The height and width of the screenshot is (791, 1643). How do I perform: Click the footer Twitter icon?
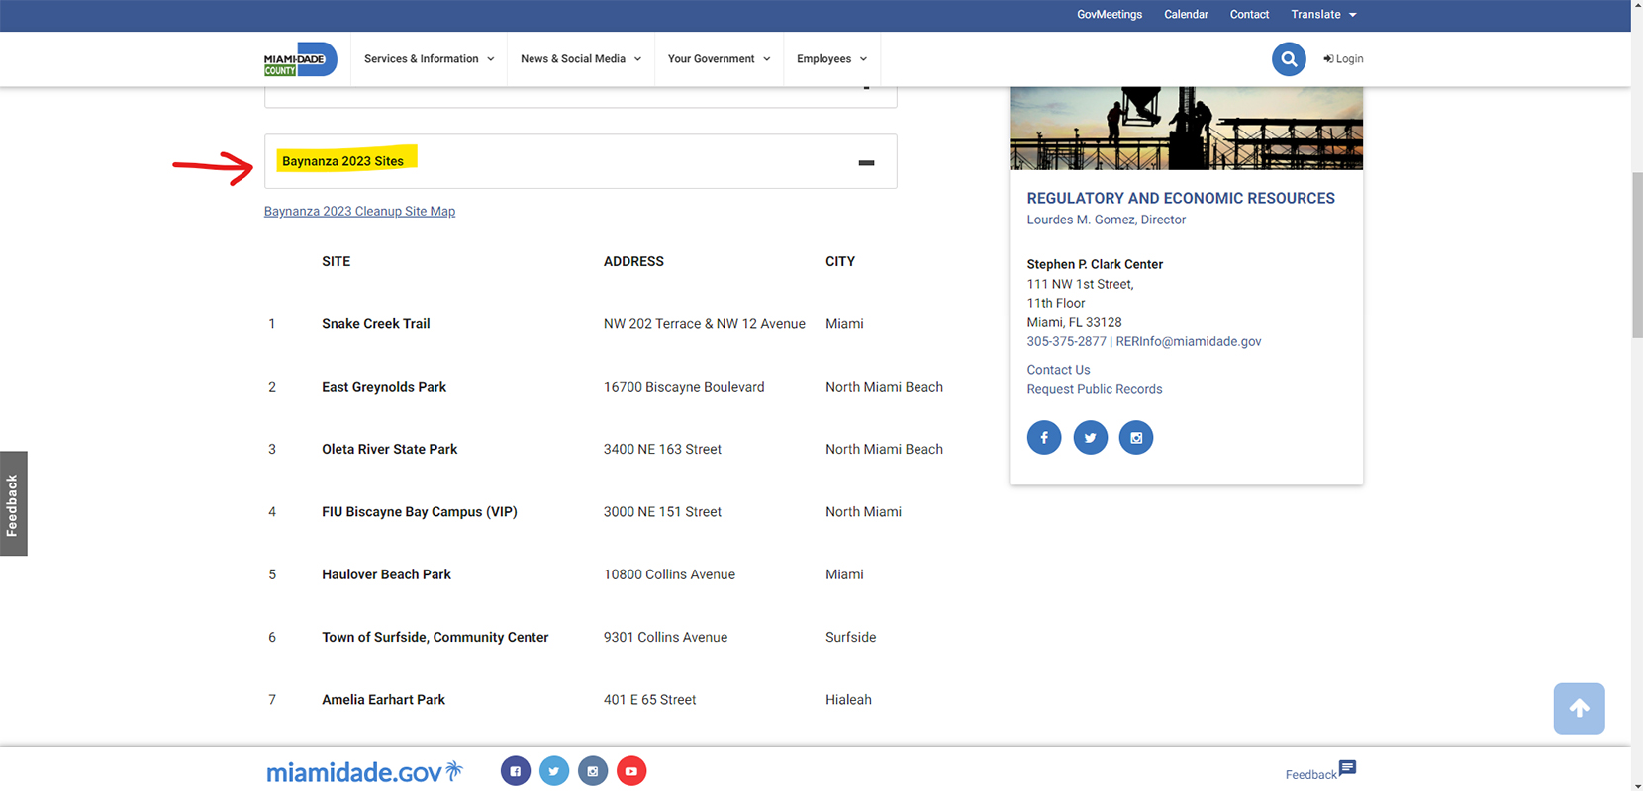coord(553,771)
